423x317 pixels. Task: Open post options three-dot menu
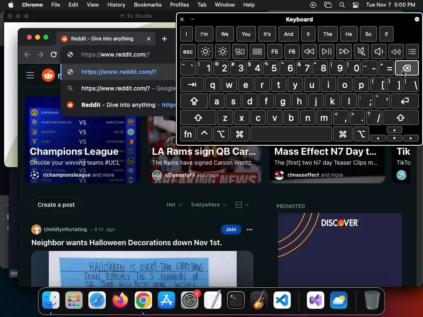point(250,229)
